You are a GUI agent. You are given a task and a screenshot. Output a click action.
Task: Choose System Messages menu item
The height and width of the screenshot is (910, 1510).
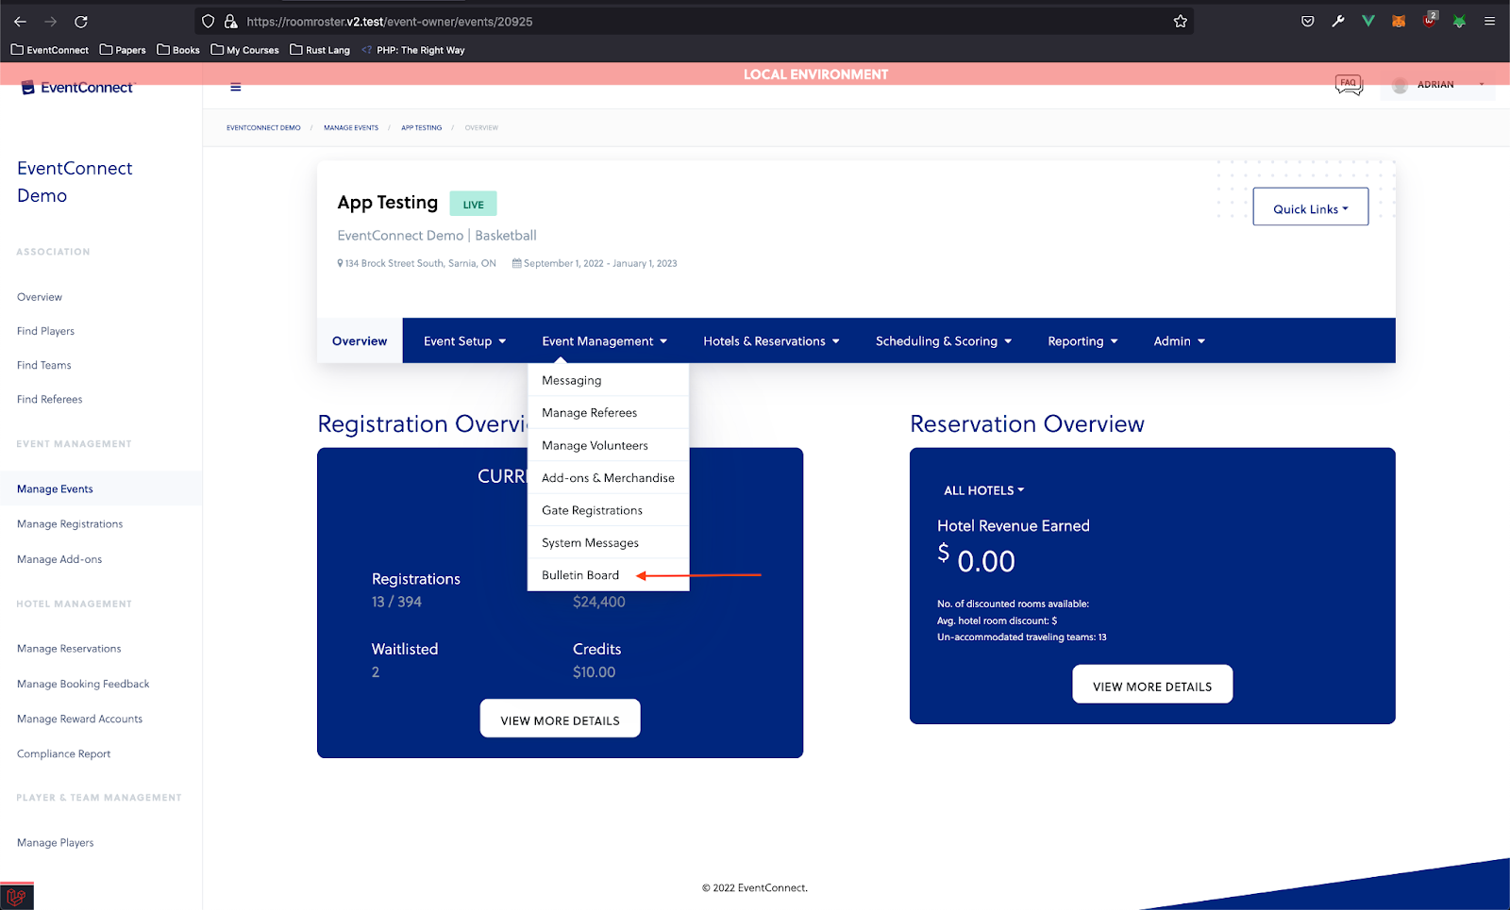pyautogui.click(x=608, y=543)
